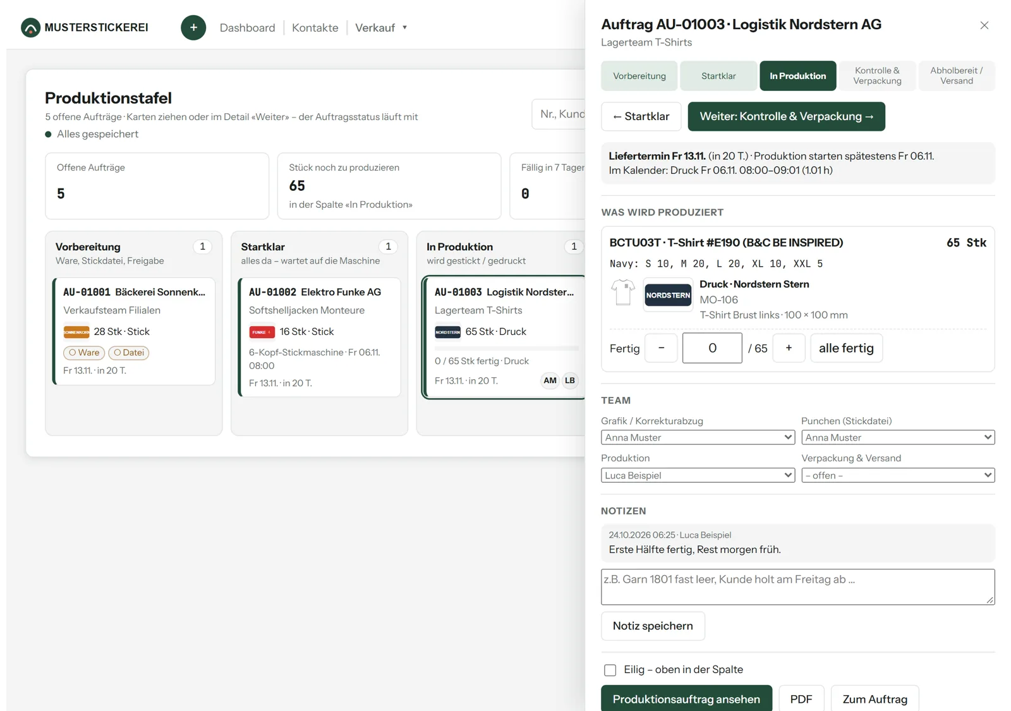Click the progress bar on AU-01003 card

click(507, 348)
